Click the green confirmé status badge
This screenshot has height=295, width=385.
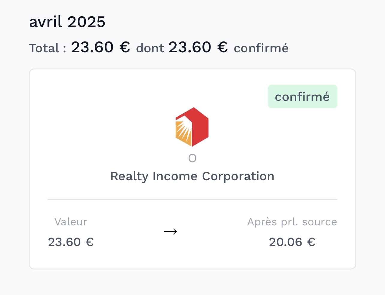[302, 96]
